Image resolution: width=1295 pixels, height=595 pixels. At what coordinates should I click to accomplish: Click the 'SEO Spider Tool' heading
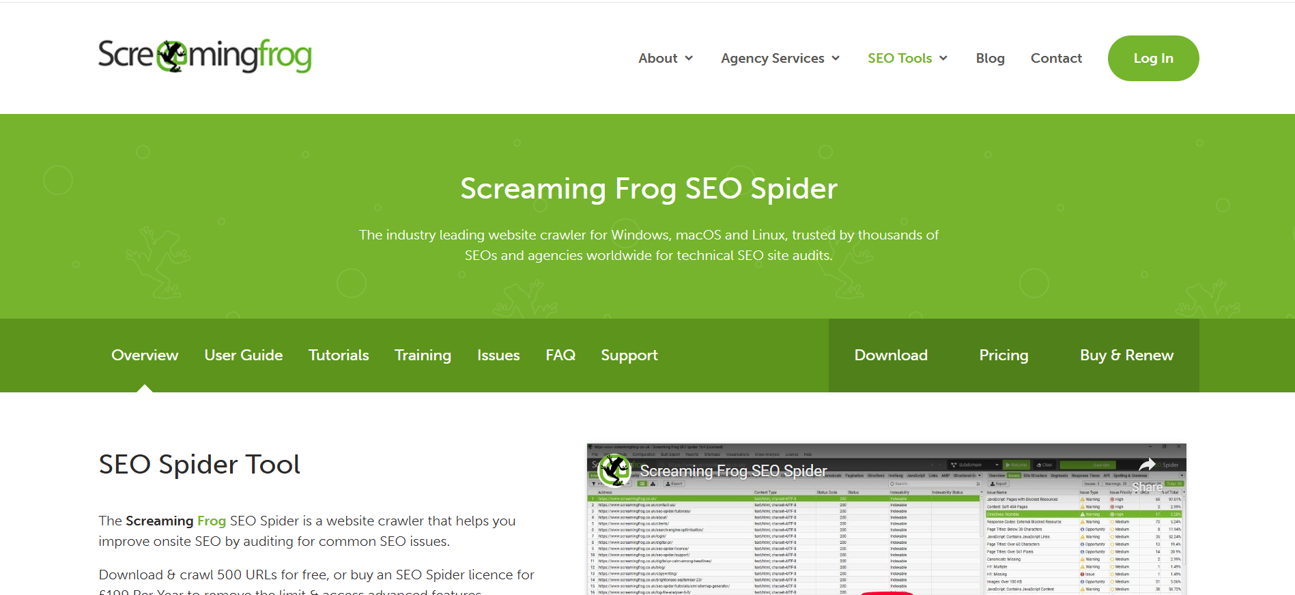[199, 465]
